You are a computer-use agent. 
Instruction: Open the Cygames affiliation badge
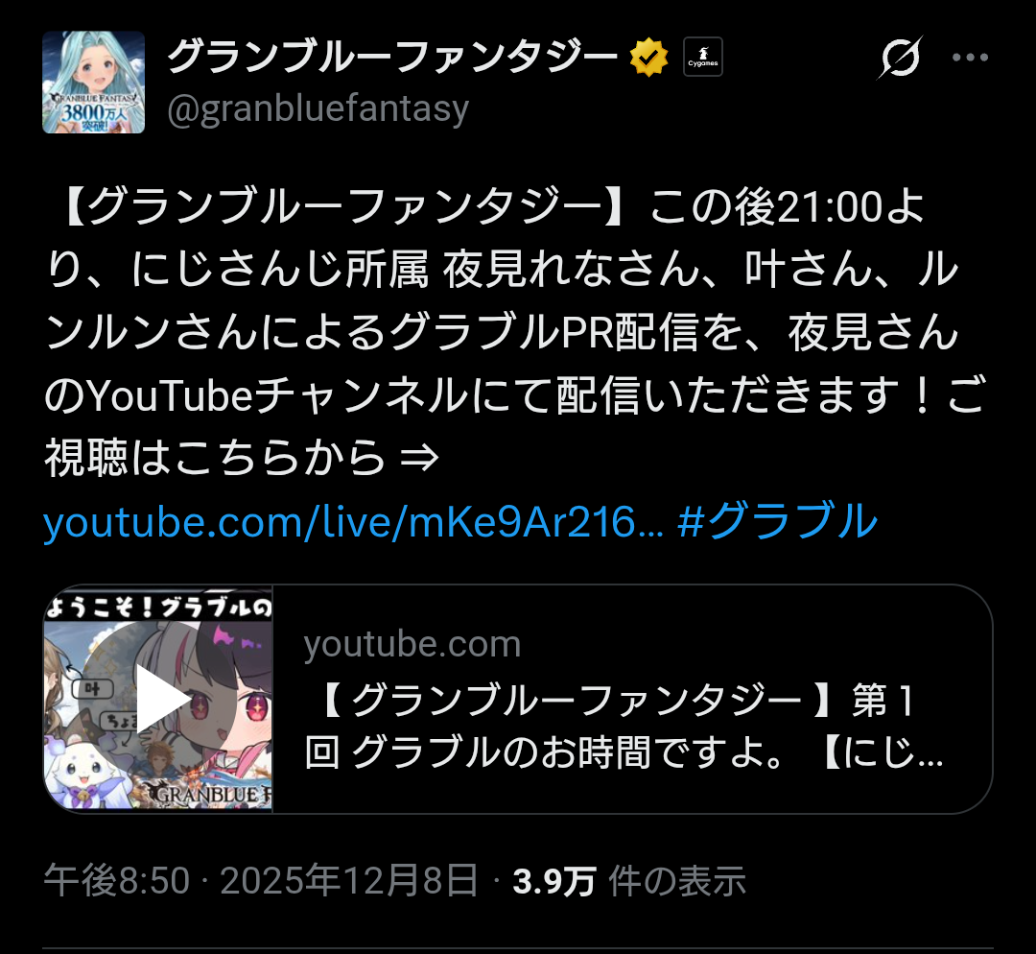point(703,57)
